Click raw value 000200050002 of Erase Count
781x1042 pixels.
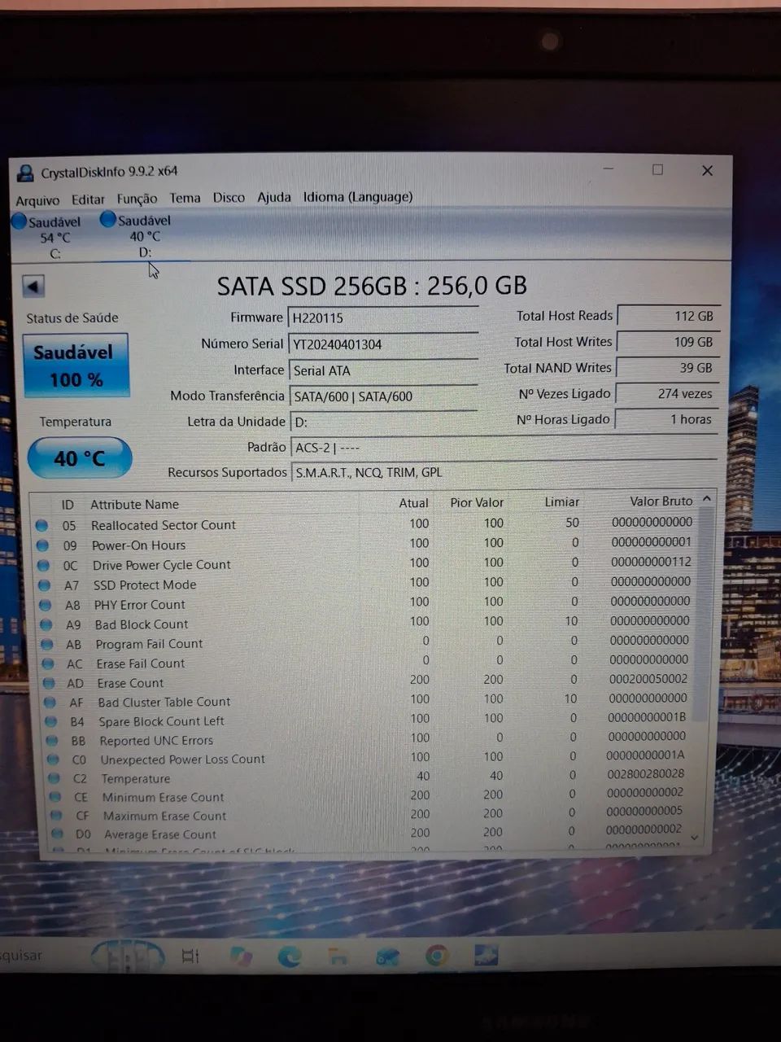648,679
